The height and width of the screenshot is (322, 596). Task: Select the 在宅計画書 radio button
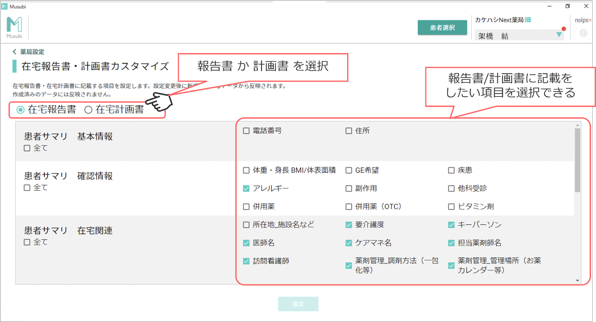click(x=88, y=110)
